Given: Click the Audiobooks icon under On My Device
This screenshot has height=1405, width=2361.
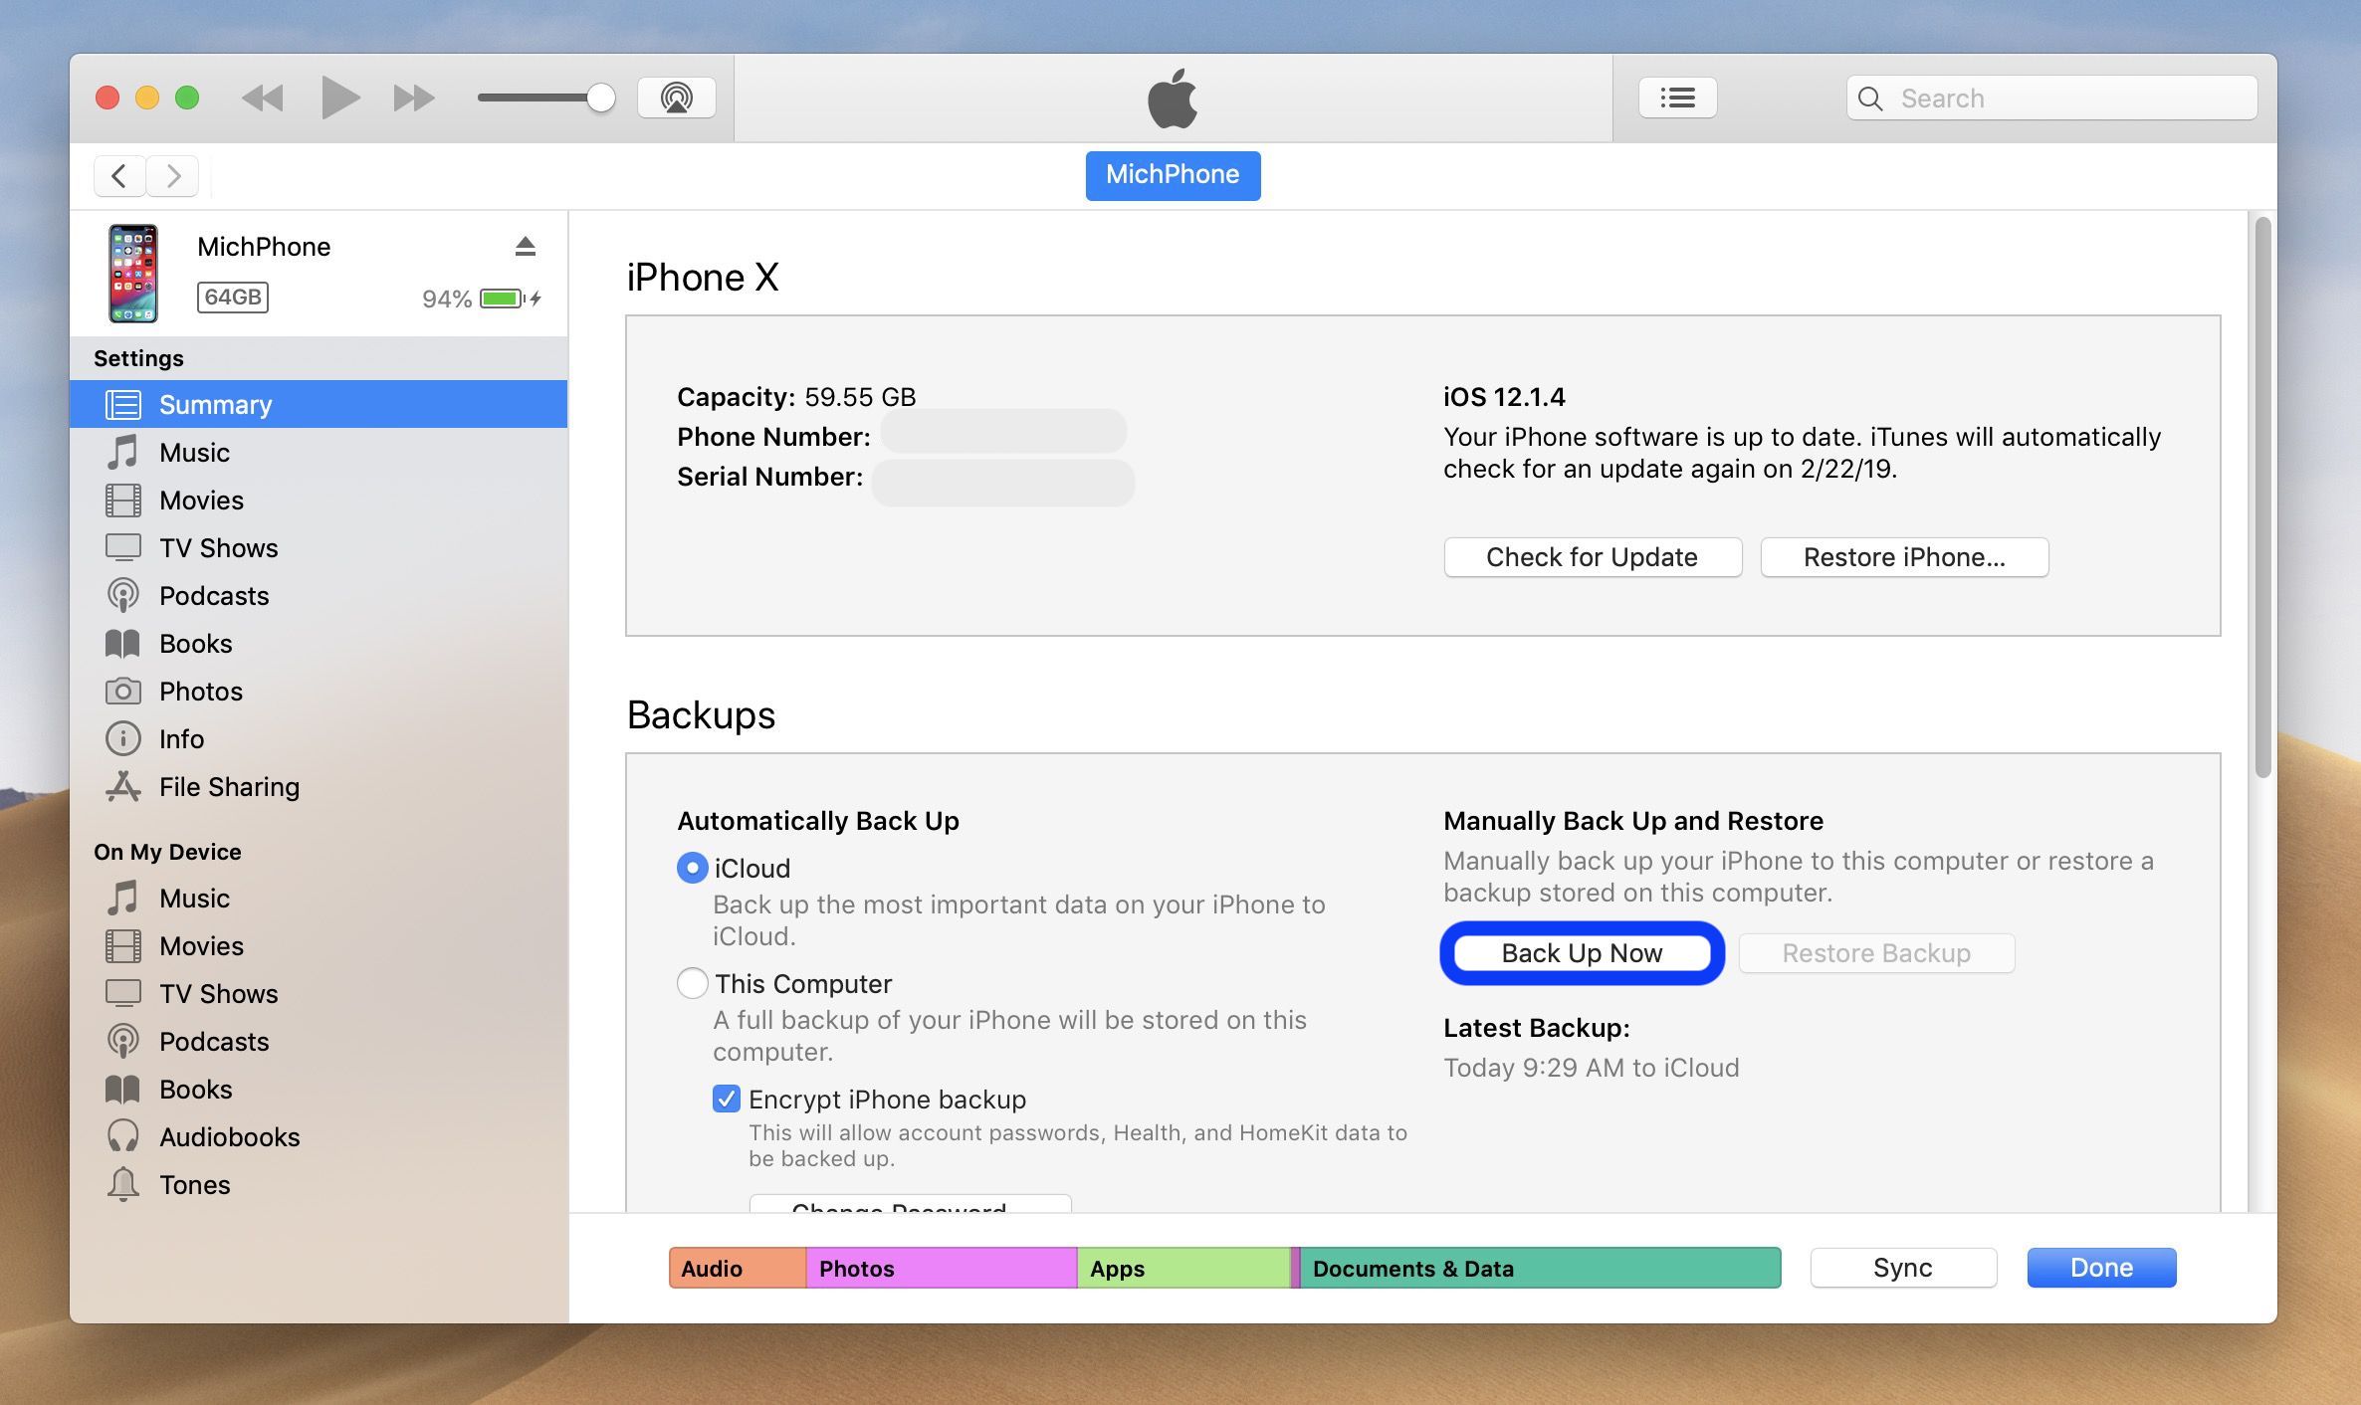Looking at the screenshot, I should tap(125, 1135).
